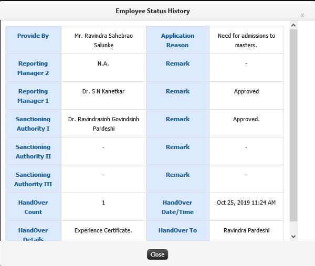Screen dimensions: 315x266
Task: Click 'Mr. Ravindra Sahebrao Salunke' cell
Action: point(103,40)
